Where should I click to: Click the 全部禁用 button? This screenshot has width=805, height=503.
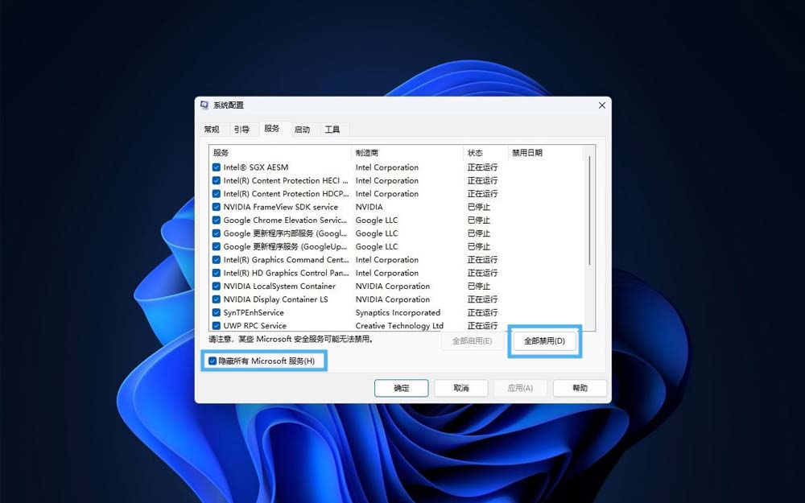[544, 341]
